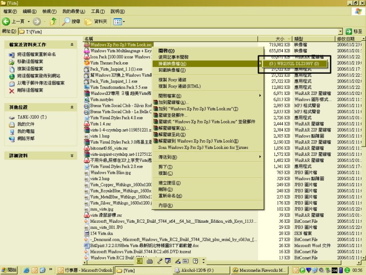Open the 傳送到(N) submenu
This screenshot has height=275, width=366.
tap(208, 157)
